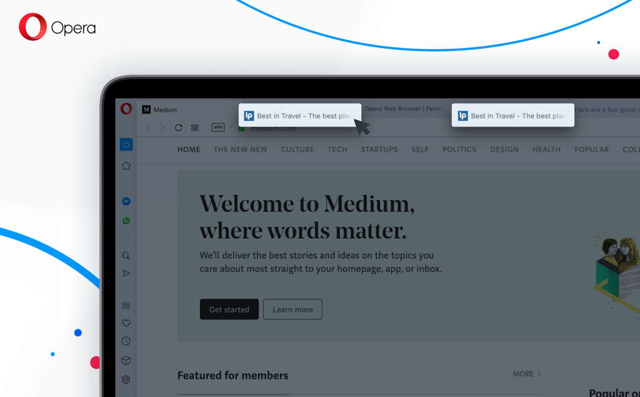Open WhatsApp in sidebar
The width and height of the screenshot is (640, 397).
point(126,220)
